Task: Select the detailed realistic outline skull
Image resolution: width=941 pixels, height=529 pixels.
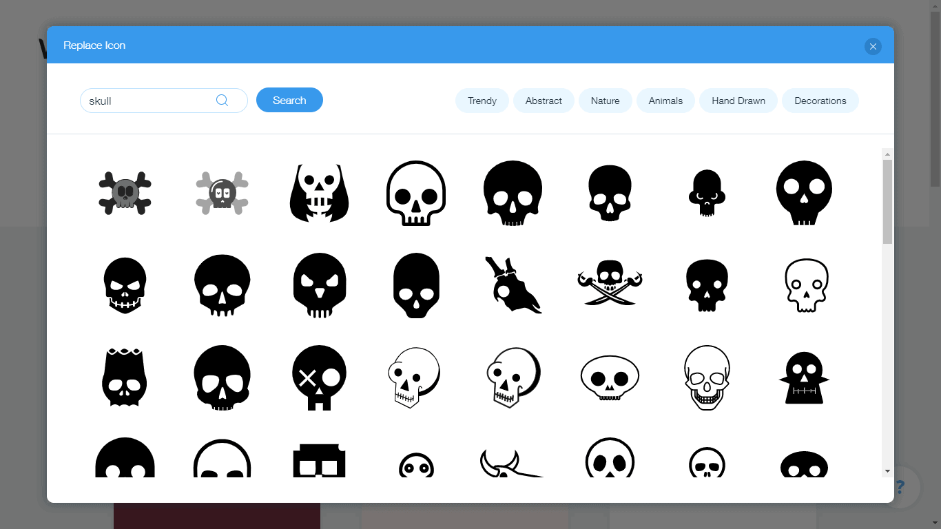Action: 707,377
